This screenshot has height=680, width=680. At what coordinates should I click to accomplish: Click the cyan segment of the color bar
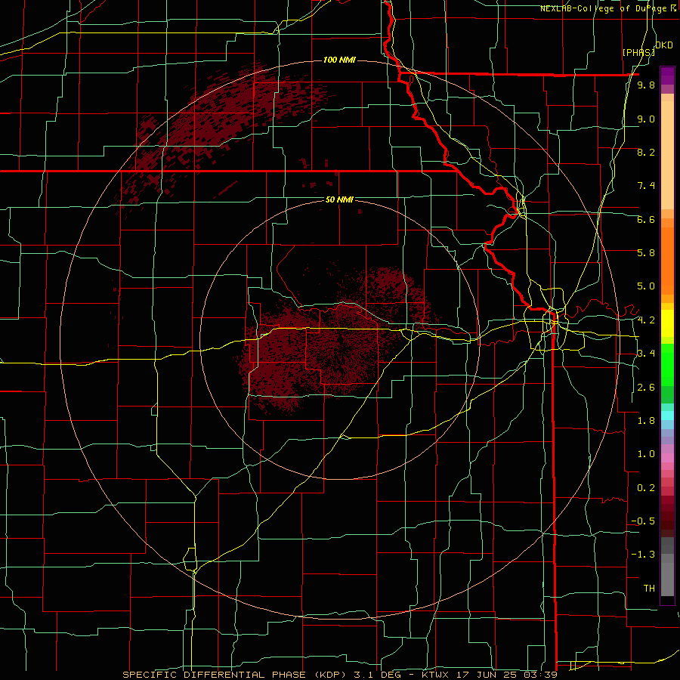pyautogui.click(x=667, y=416)
